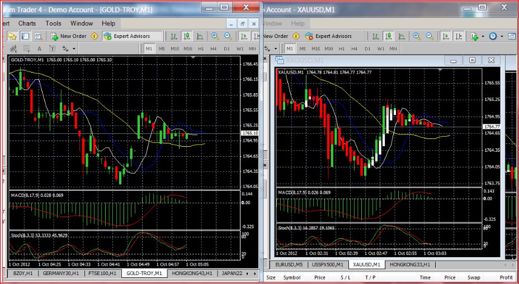
Task: Open the Window menu in left window
Action: 82,23
